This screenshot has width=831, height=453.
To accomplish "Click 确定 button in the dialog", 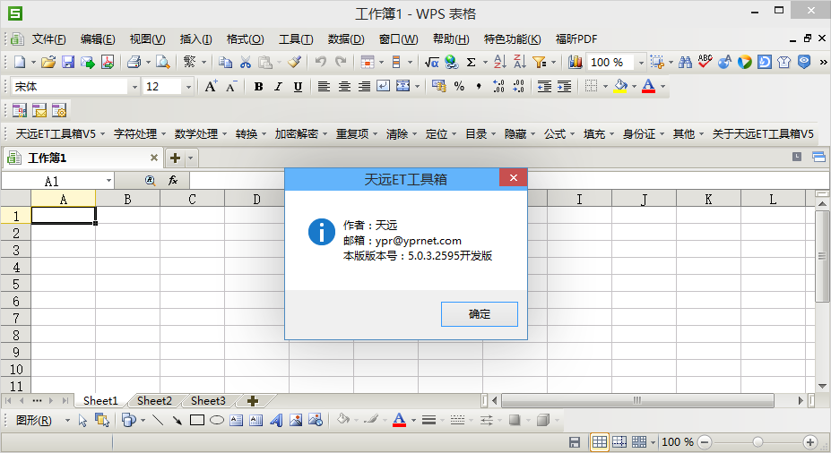I will (479, 314).
